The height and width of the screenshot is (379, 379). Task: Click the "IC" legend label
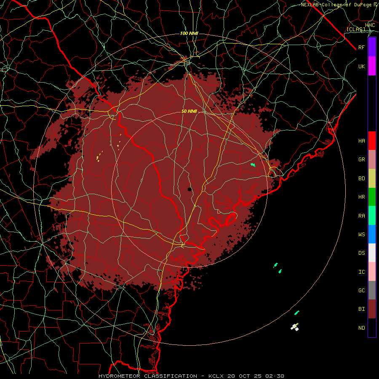[x=361, y=272]
